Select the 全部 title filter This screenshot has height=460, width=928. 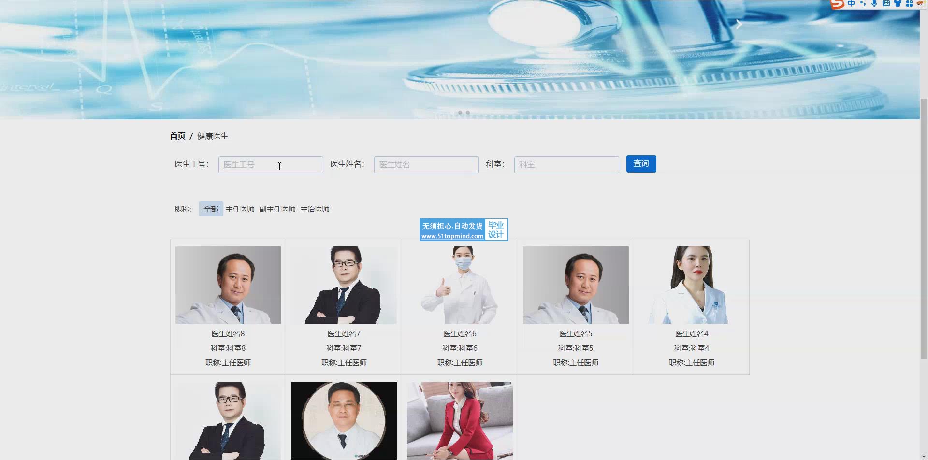pos(211,209)
